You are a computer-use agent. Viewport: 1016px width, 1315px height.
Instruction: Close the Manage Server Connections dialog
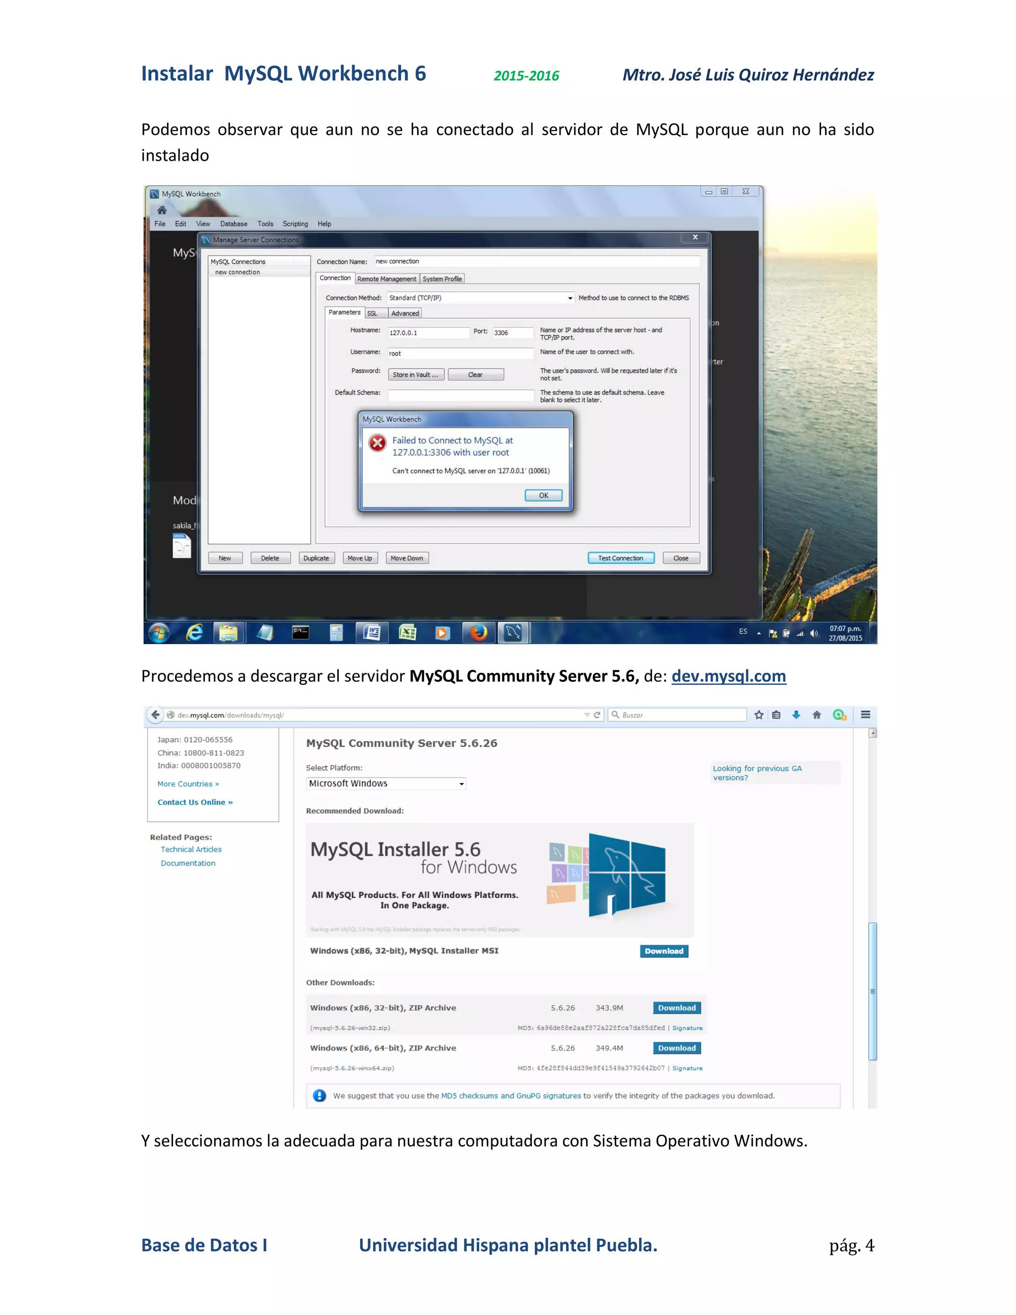[695, 237]
